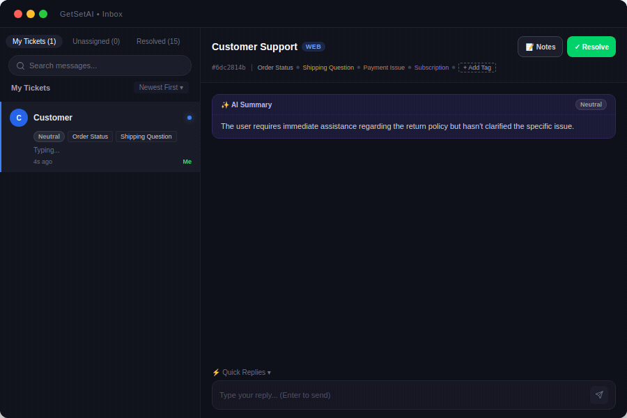Click the Neutral chip on Customer ticket
627x418 pixels.
click(x=49, y=137)
